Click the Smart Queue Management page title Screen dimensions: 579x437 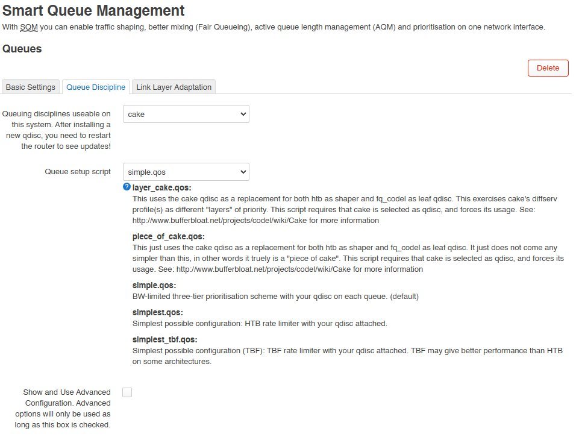point(93,10)
